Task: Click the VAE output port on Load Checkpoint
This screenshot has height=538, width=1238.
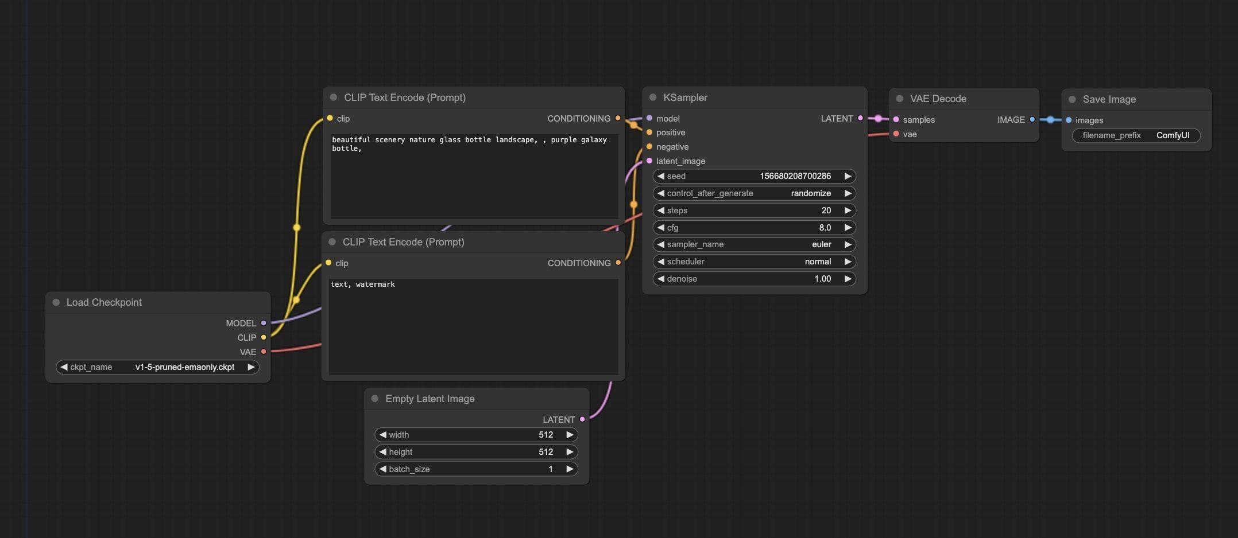Action: 264,352
